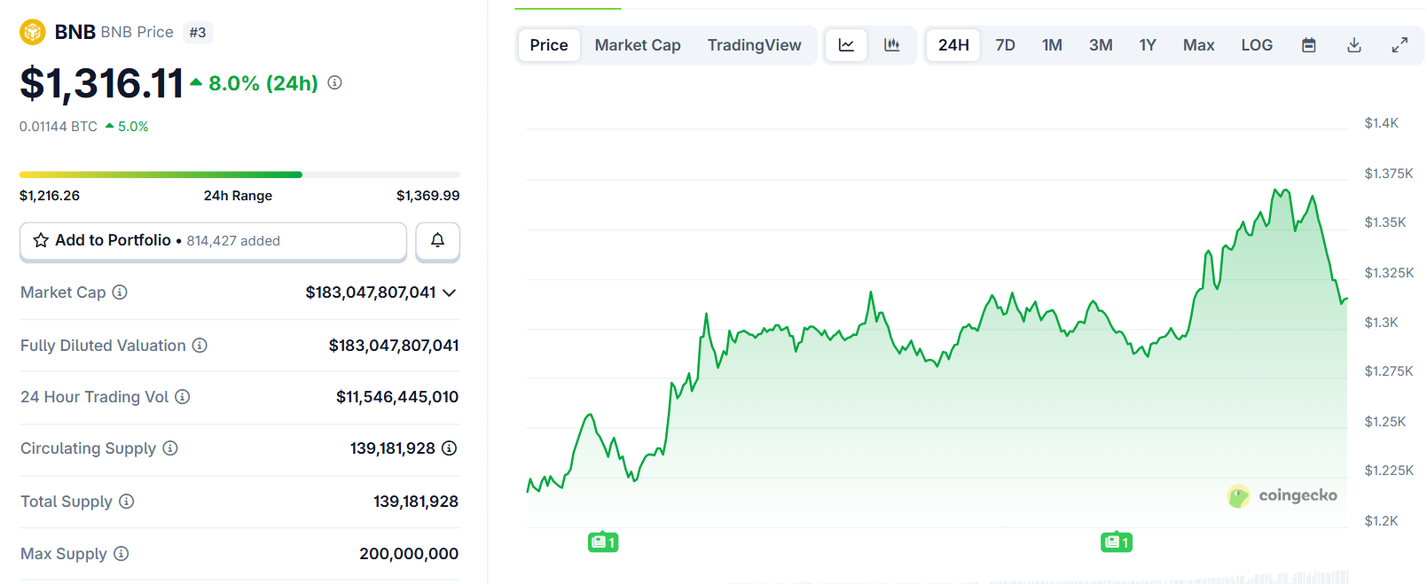Set chart range to 24H
Screen dimensions: 1427x584
pyautogui.click(x=953, y=45)
